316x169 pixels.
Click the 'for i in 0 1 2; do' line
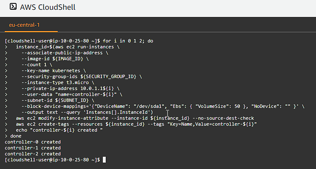(x=128, y=41)
